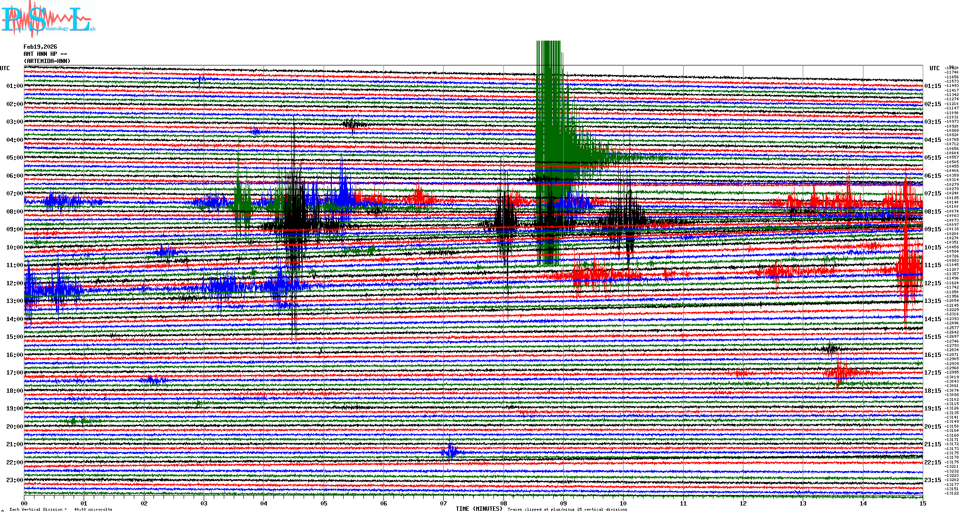Click the blue event on 21:00 trace

pos(450,451)
